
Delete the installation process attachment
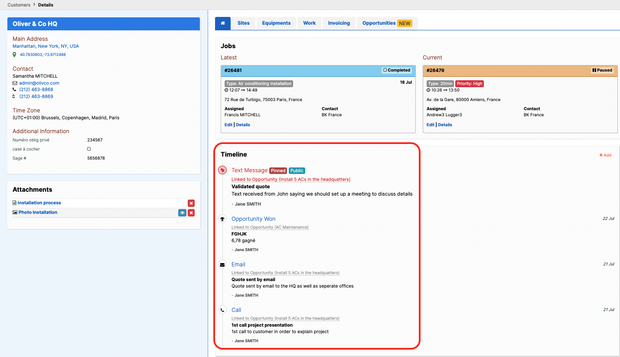(191, 203)
